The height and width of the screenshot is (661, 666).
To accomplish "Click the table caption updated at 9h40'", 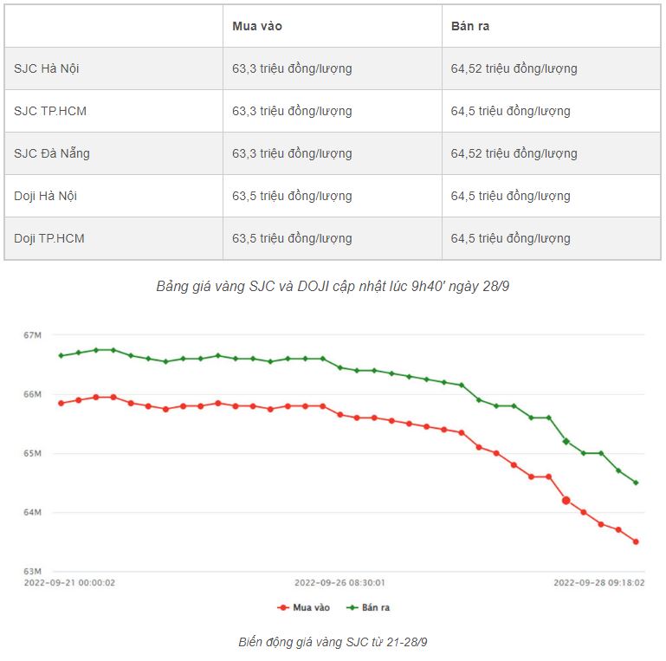I will 333,286.
